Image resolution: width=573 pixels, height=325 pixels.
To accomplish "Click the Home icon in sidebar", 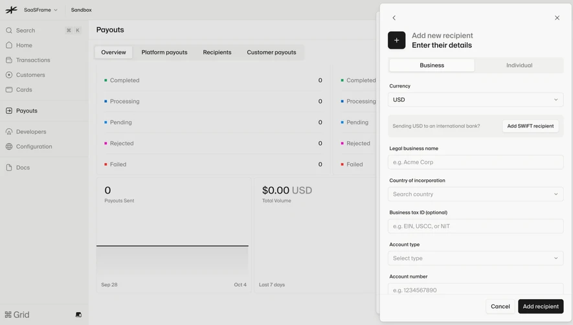I will point(9,45).
